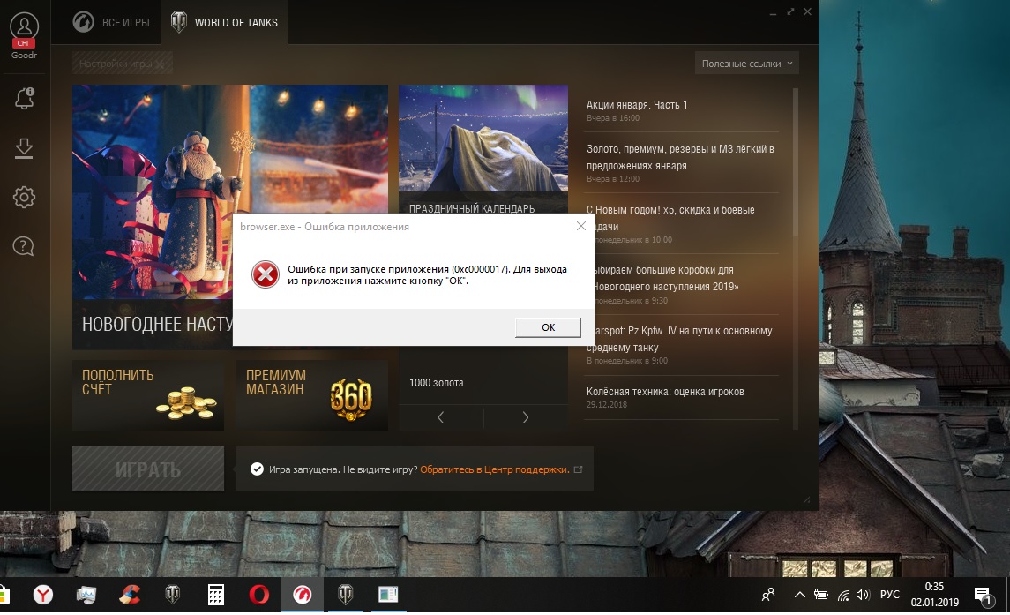Click news list scrollbar
Screen dimensions: 1010x615
[796, 161]
